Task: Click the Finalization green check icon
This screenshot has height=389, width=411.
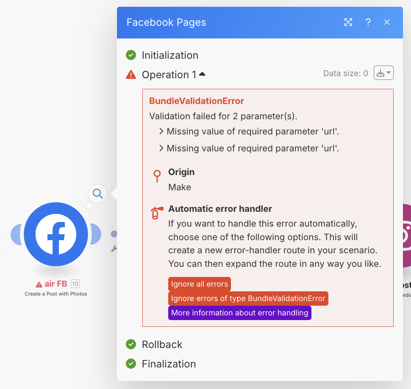Action: coord(131,364)
